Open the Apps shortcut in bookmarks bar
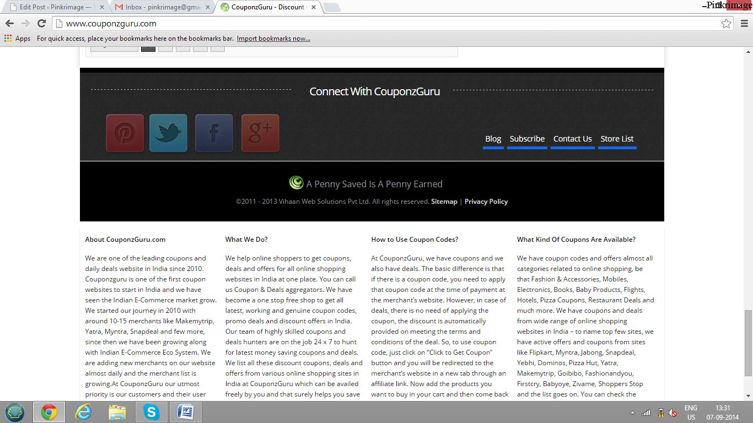This screenshot has width=753, height=423. (18, 39)
